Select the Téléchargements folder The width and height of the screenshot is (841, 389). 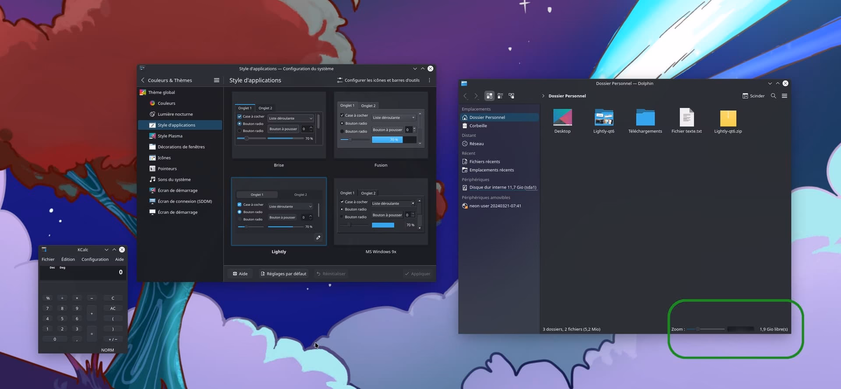pyautogui.click(x=645, y=121)
